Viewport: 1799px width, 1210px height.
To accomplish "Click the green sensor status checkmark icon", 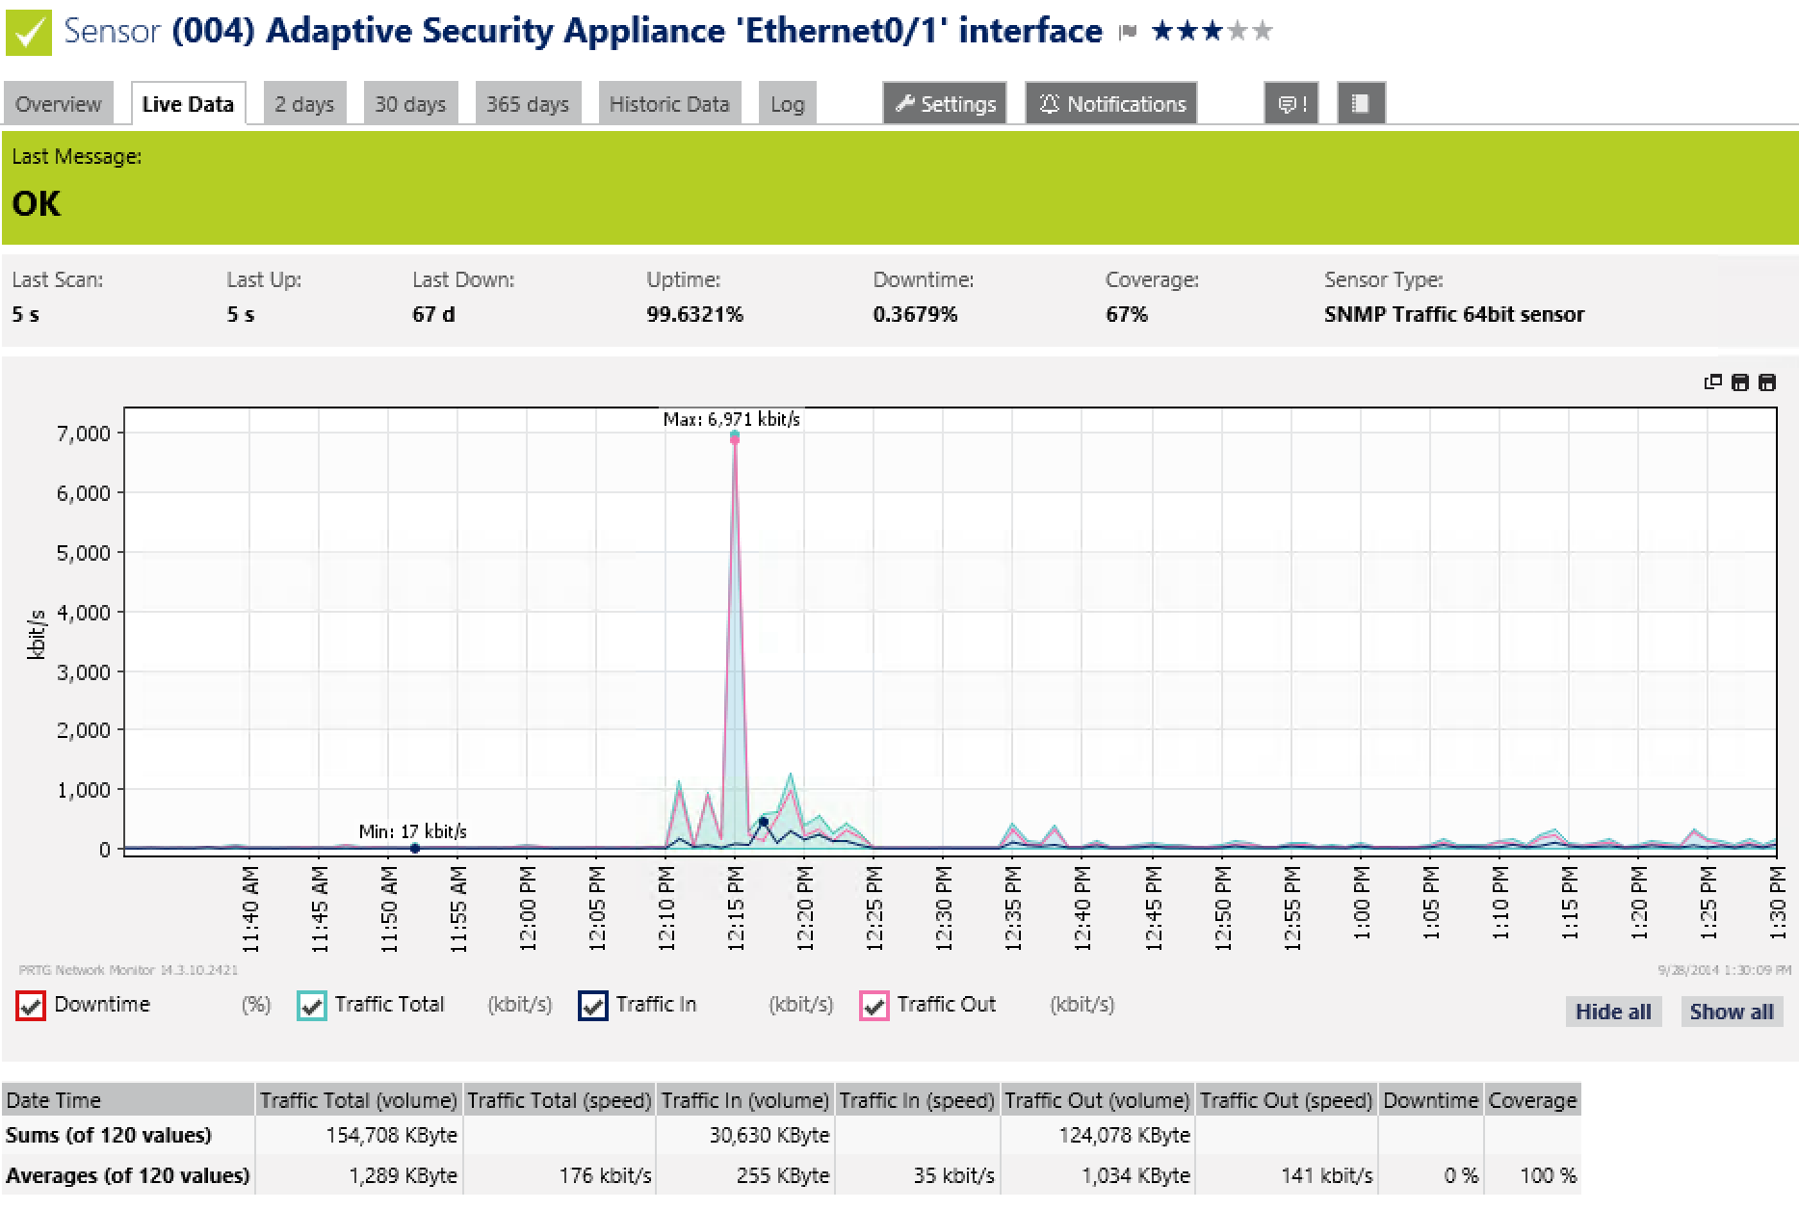I will tap(29, 32).
